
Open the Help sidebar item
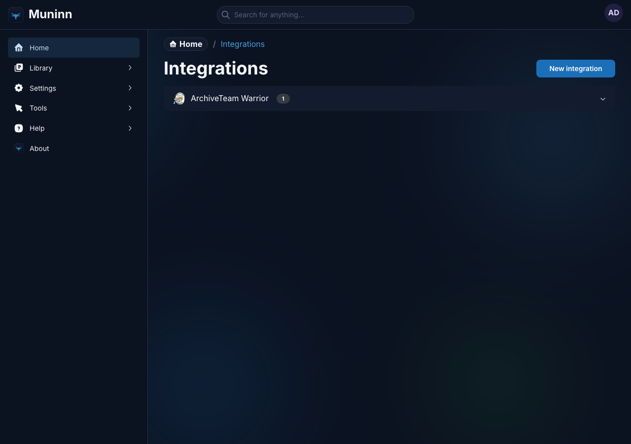point(73,128)
